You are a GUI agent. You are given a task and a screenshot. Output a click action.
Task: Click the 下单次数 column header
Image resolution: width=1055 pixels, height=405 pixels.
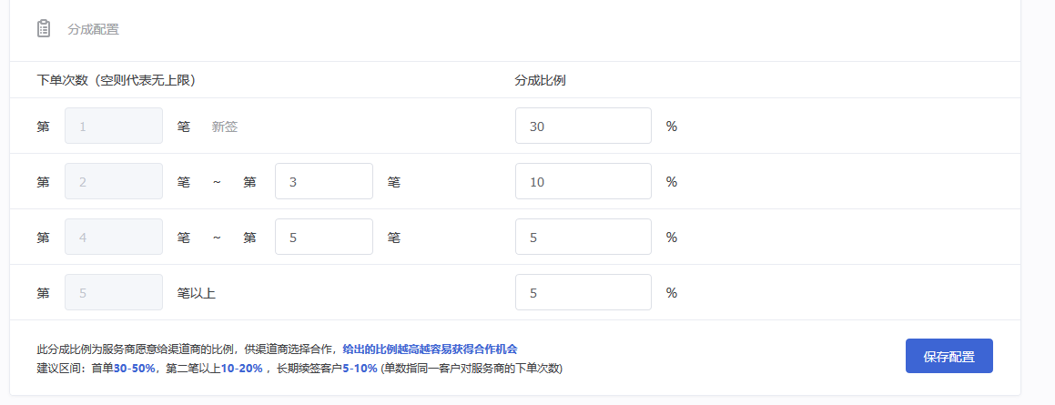tap(116, 80)
